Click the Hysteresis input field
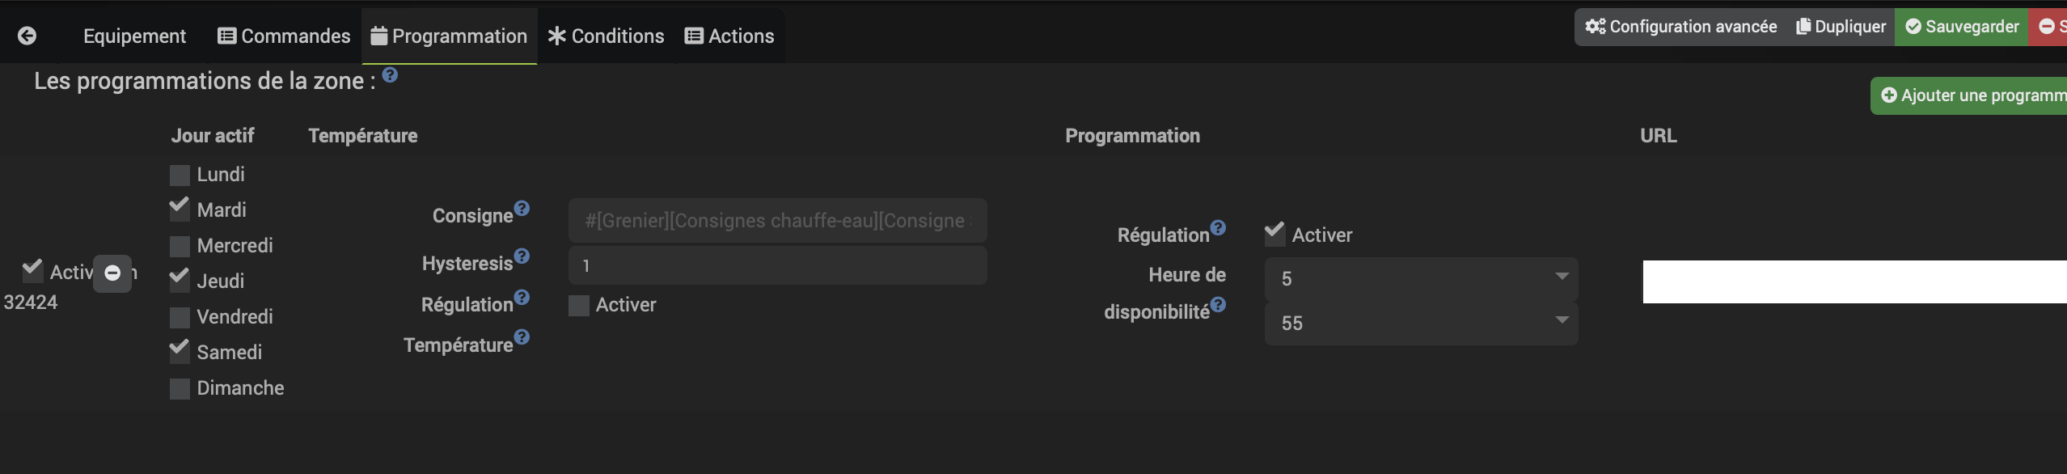Image resolution: width=2067 pixels, height=474 pixels. [776, 265]
